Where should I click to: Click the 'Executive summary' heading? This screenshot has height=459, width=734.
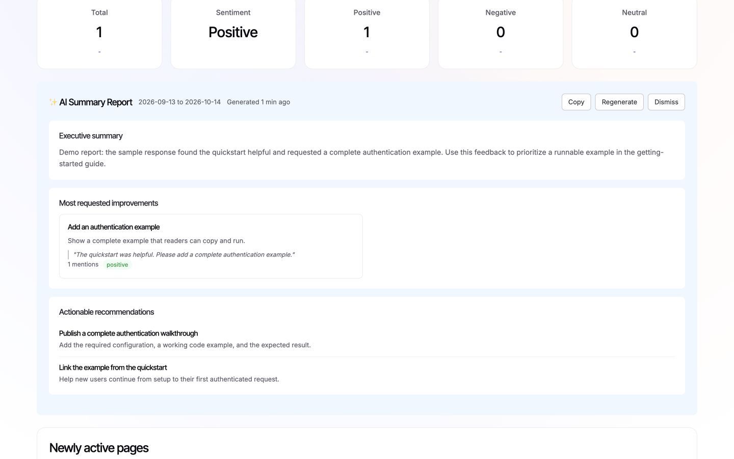(x=91, y=136)
